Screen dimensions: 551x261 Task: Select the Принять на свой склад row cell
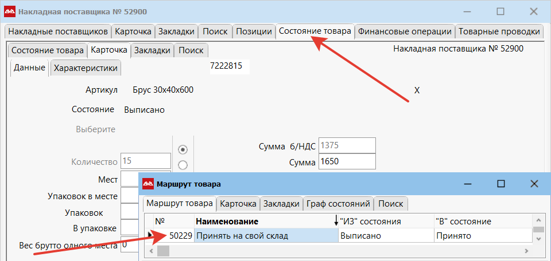pos(266,235)
